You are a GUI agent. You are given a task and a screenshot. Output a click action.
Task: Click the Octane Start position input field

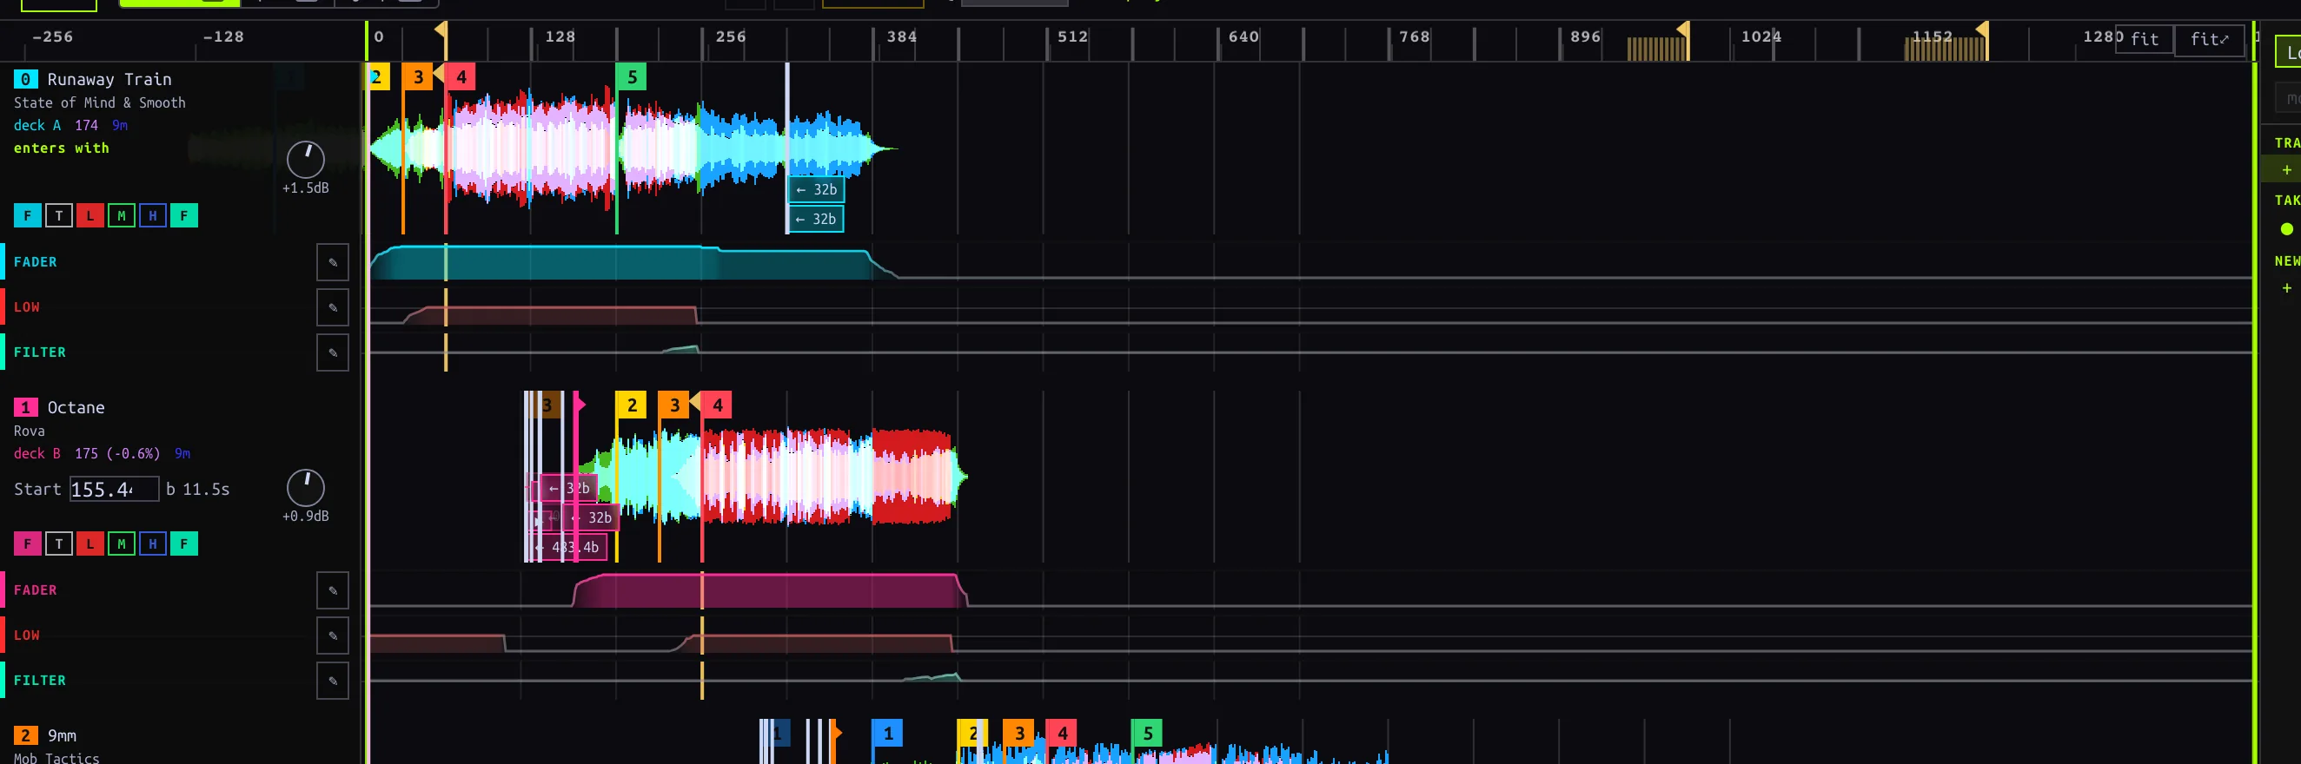[115, 489]
